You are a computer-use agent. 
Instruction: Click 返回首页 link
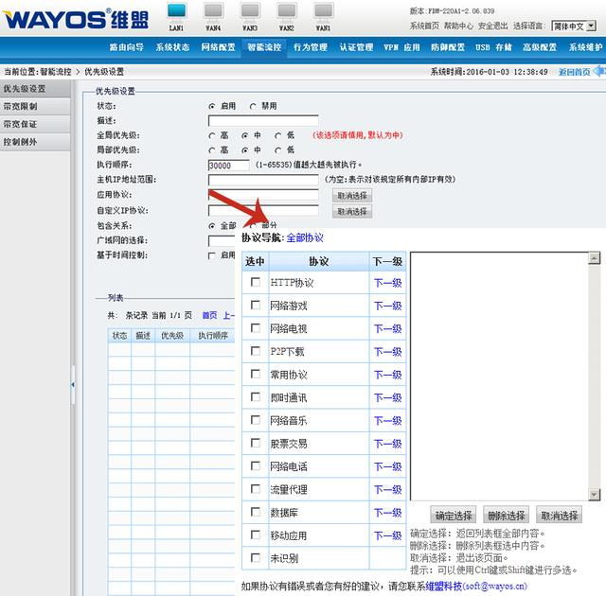pos(574,72)
